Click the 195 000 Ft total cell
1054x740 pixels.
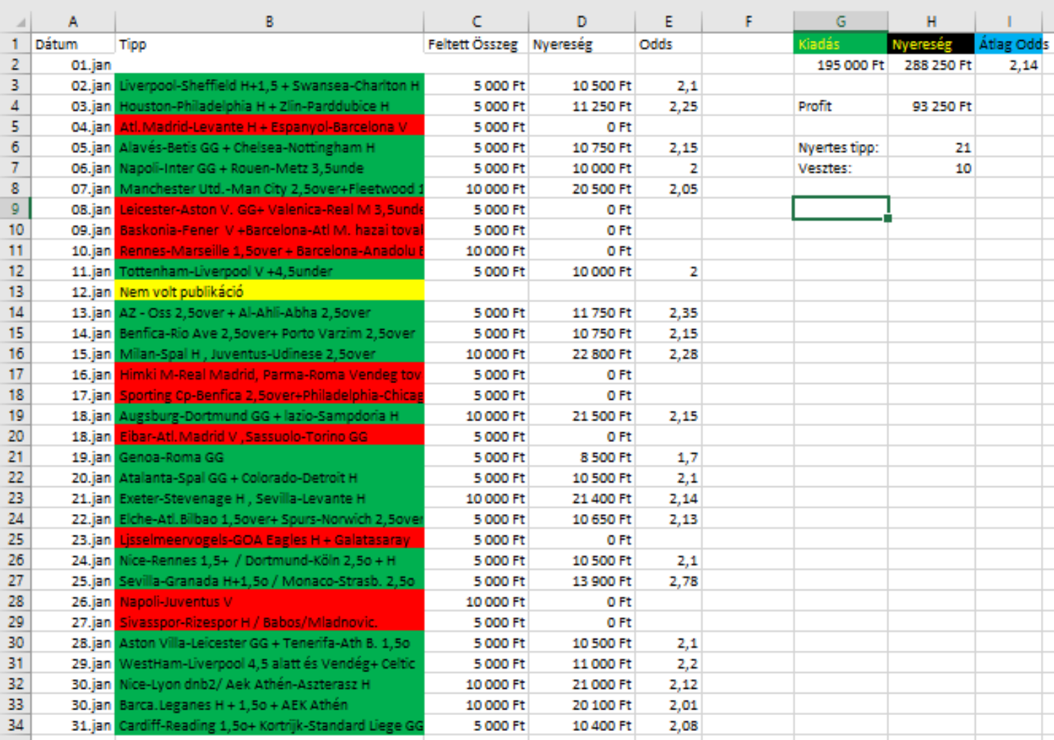(x=840, y=65)
